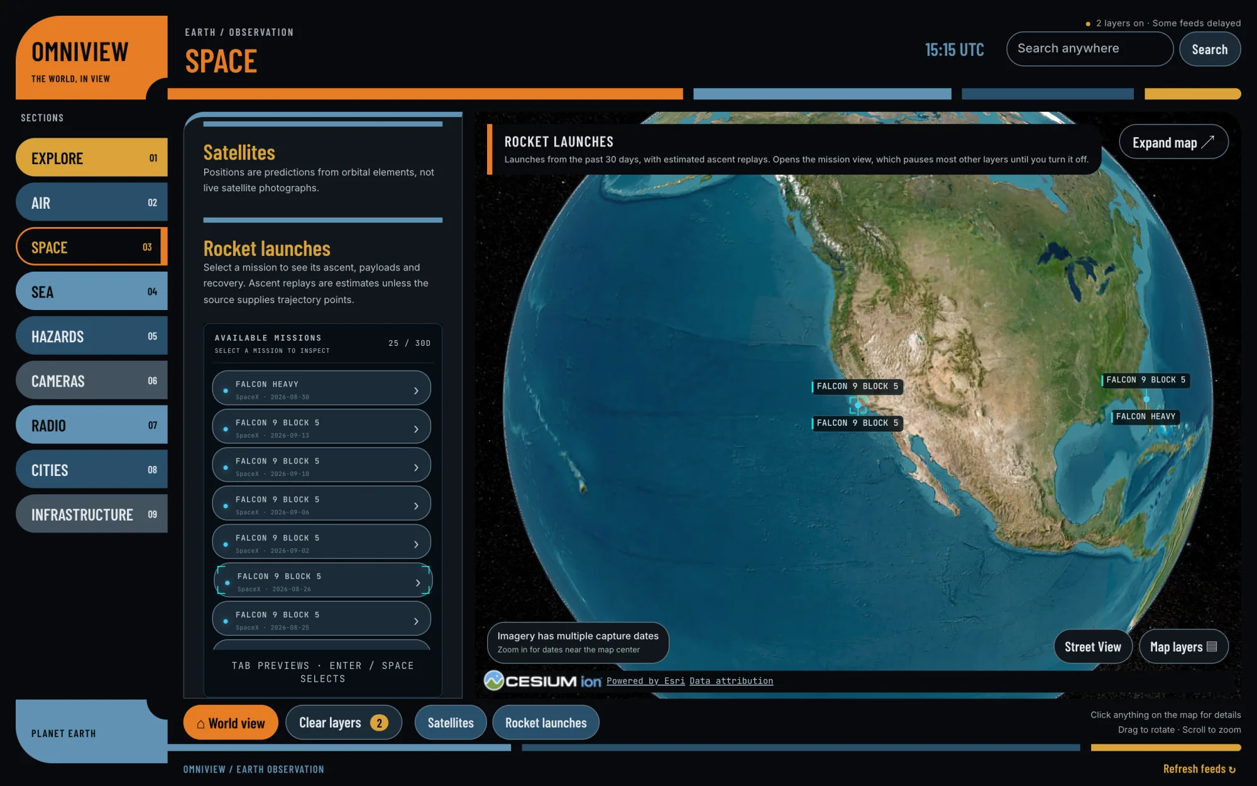Viewport: 1257px width, 786px height.
Task: Click the Map layers list icon
Action: click(1212, 646)
